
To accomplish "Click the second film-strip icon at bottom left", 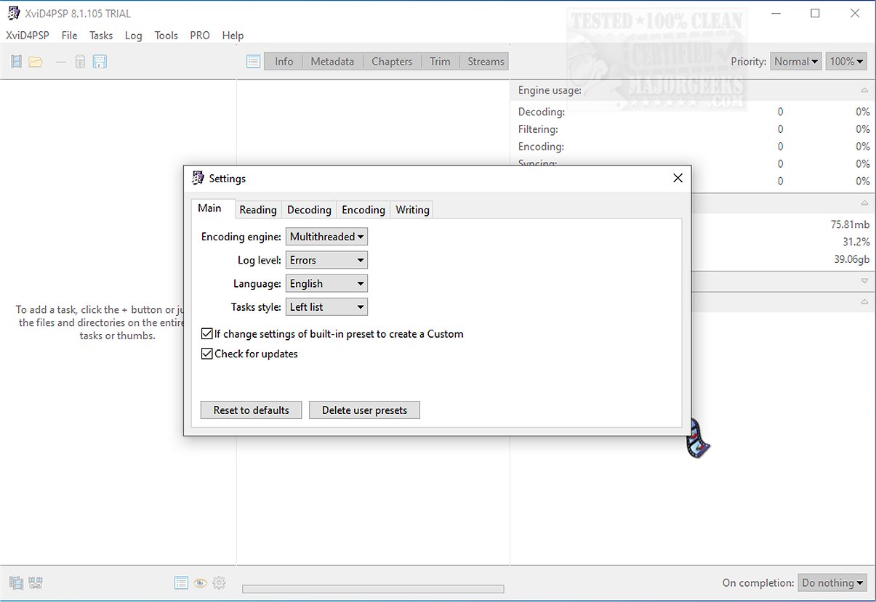I will click(x=36, y=582).
